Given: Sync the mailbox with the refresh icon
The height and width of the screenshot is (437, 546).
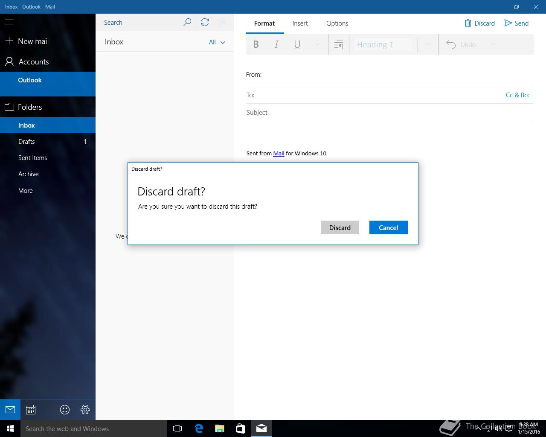Looking at the screenshot, I should coord(205,22).
